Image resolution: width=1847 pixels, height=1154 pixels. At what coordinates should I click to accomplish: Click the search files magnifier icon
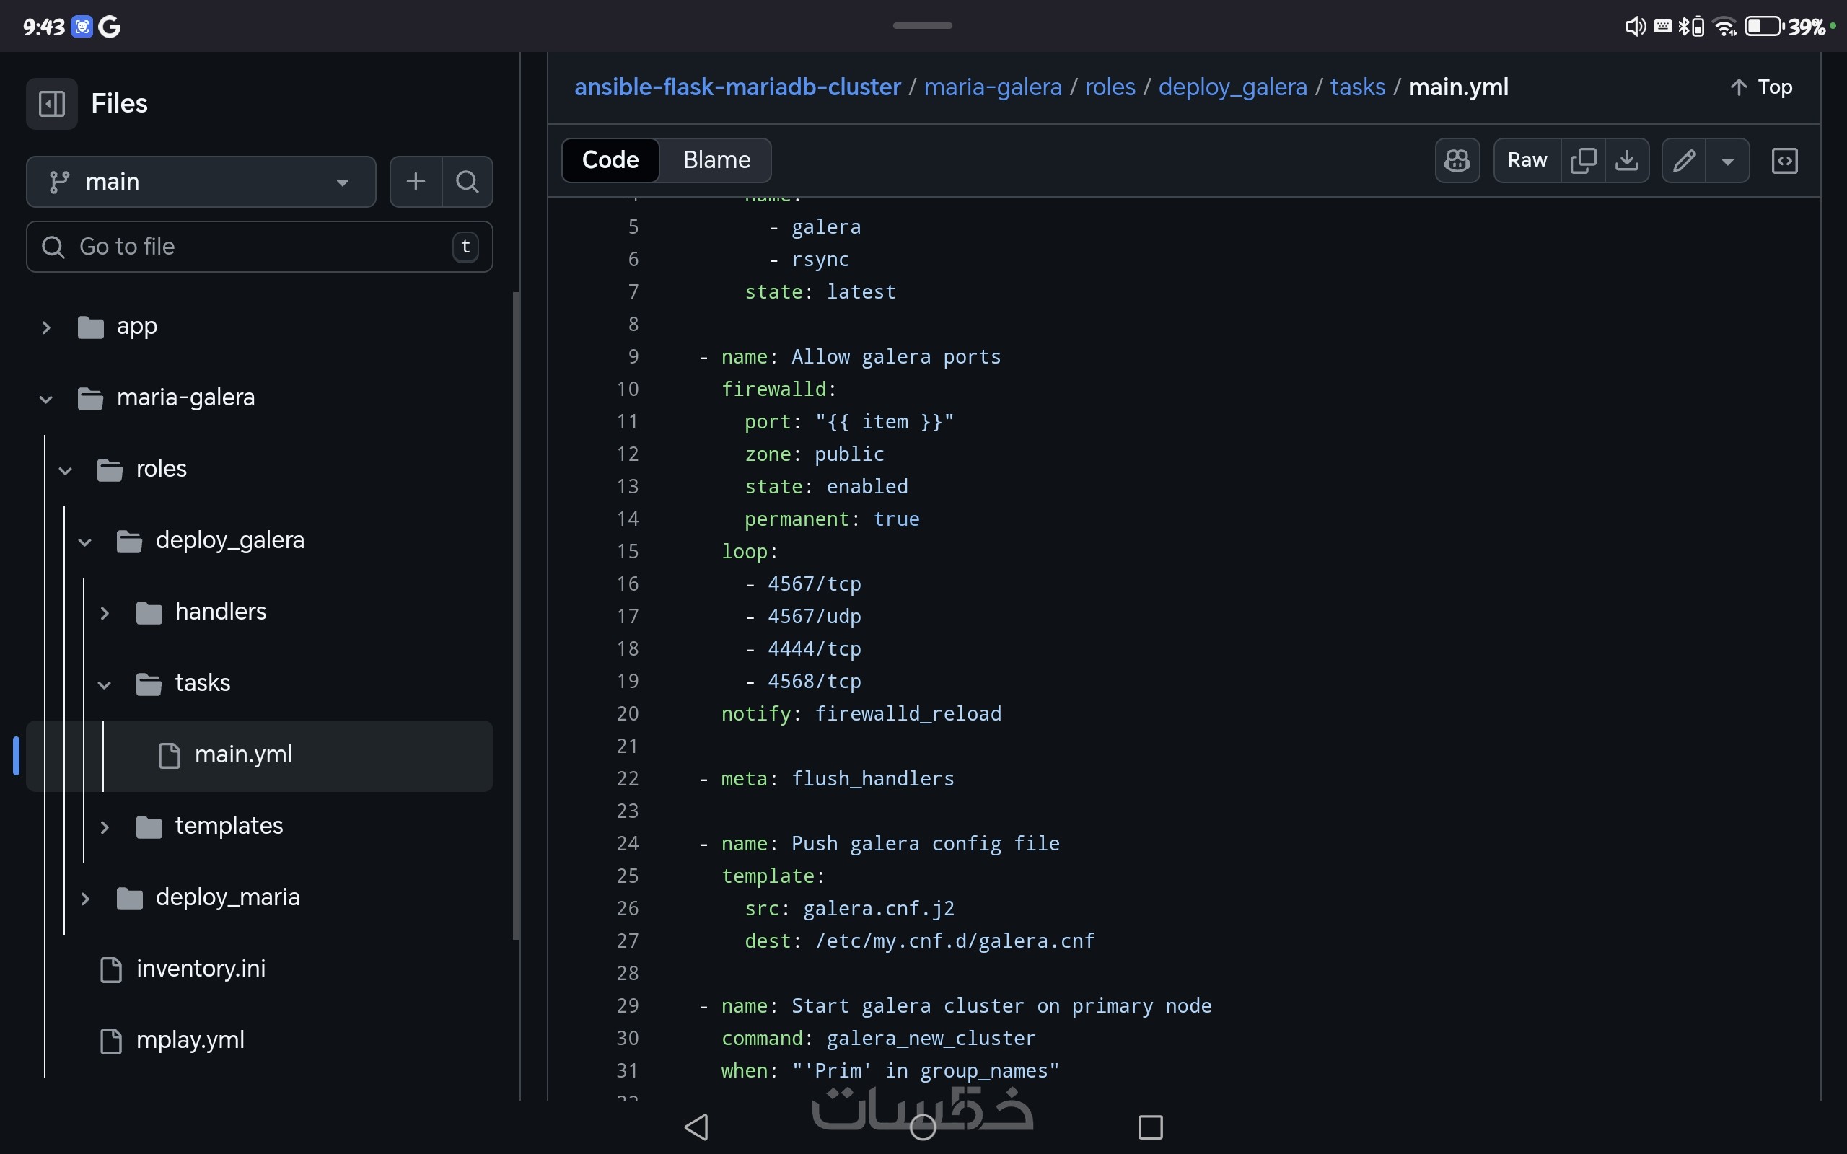click(467, 182)
